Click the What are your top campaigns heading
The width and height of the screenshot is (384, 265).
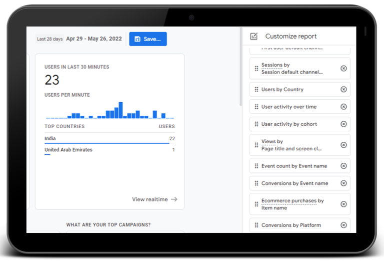[x=108, y=225]
